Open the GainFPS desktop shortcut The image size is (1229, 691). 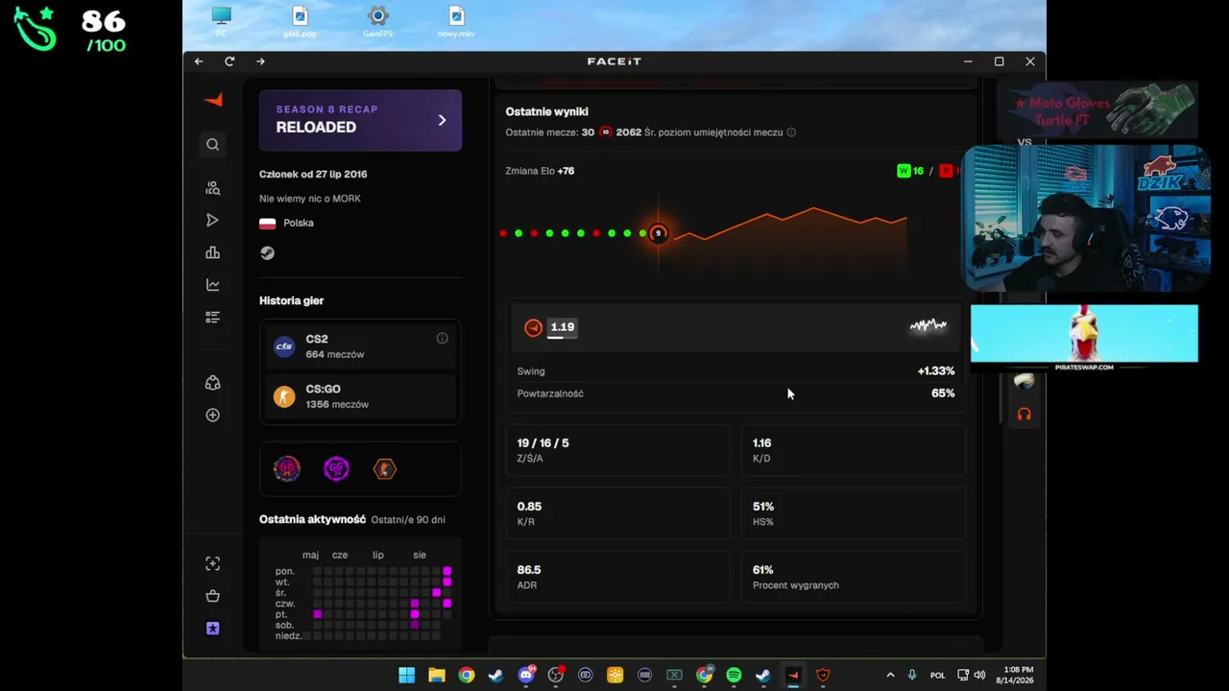point(377,22)
